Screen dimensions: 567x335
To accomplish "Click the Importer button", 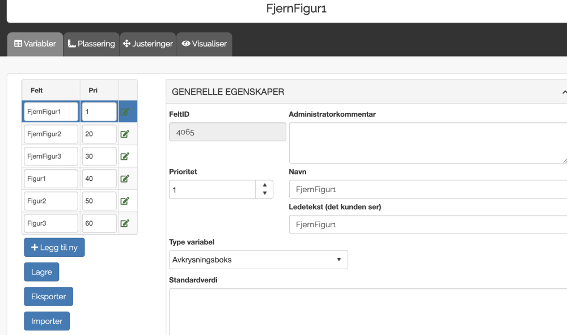I will click(46, 321).
